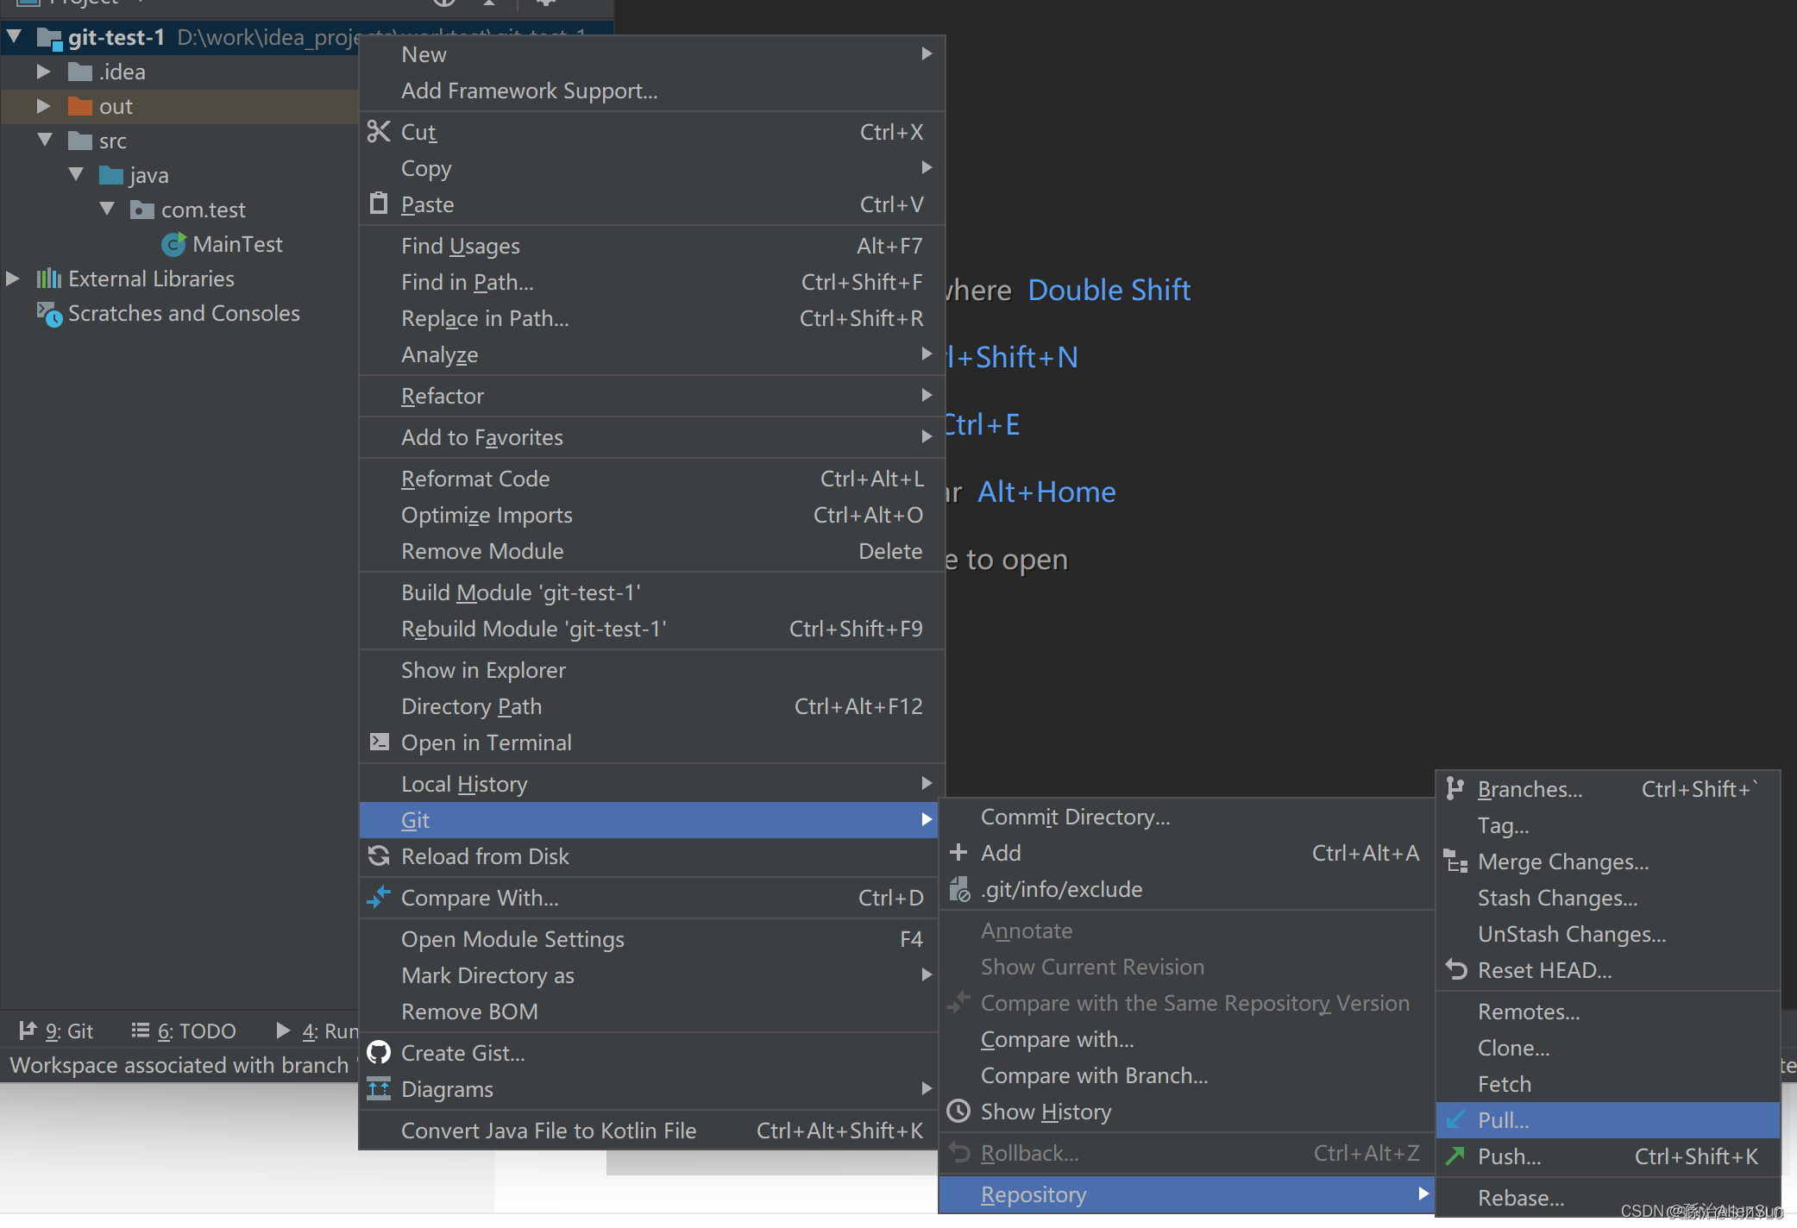Viewport: 1797px width, 1228px height.
Task: Click the GitHub Create Gist icon
Action: [379, 1052]
